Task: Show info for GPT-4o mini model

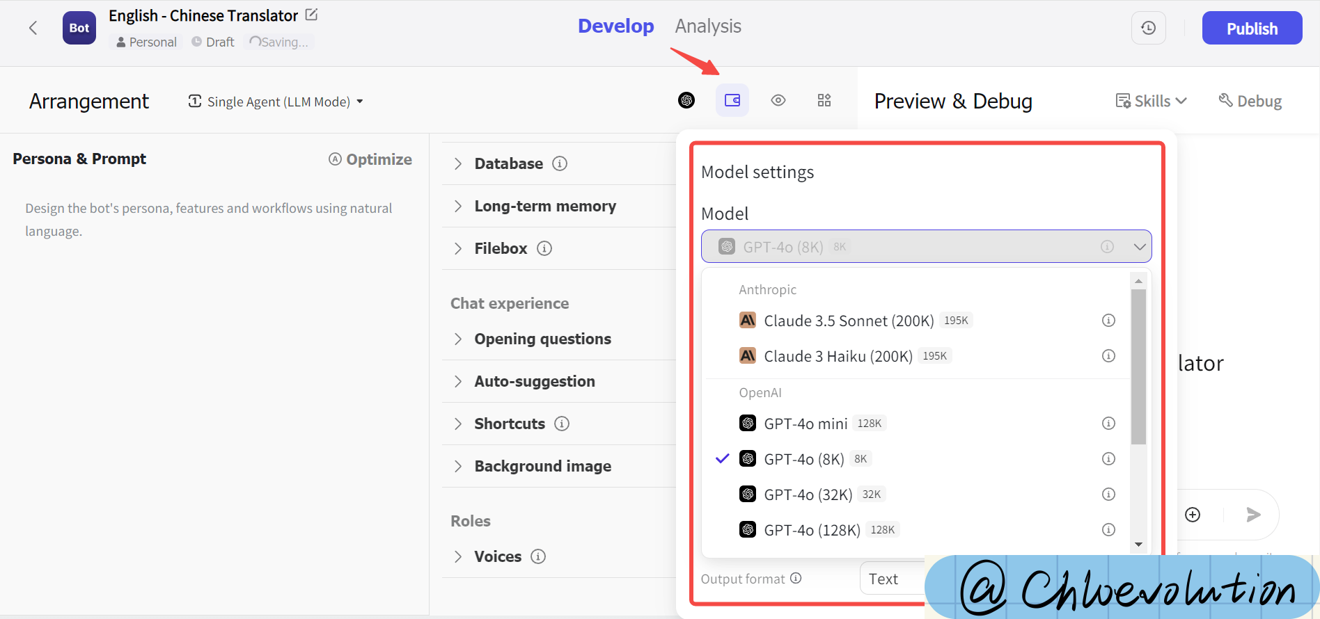Action: tap(1109, 423)
